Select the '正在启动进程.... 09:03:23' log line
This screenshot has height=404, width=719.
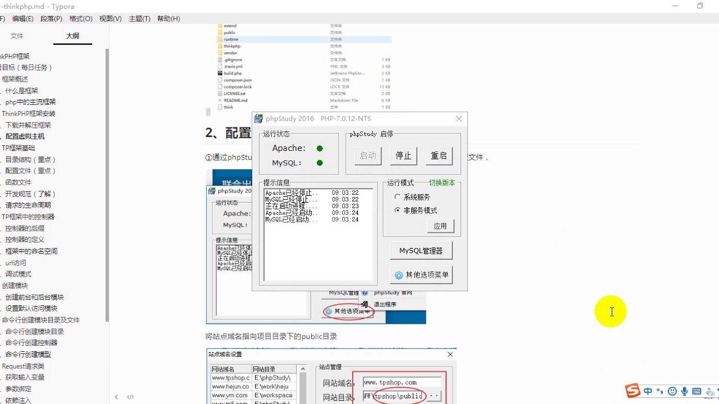(x=312, y=206)
